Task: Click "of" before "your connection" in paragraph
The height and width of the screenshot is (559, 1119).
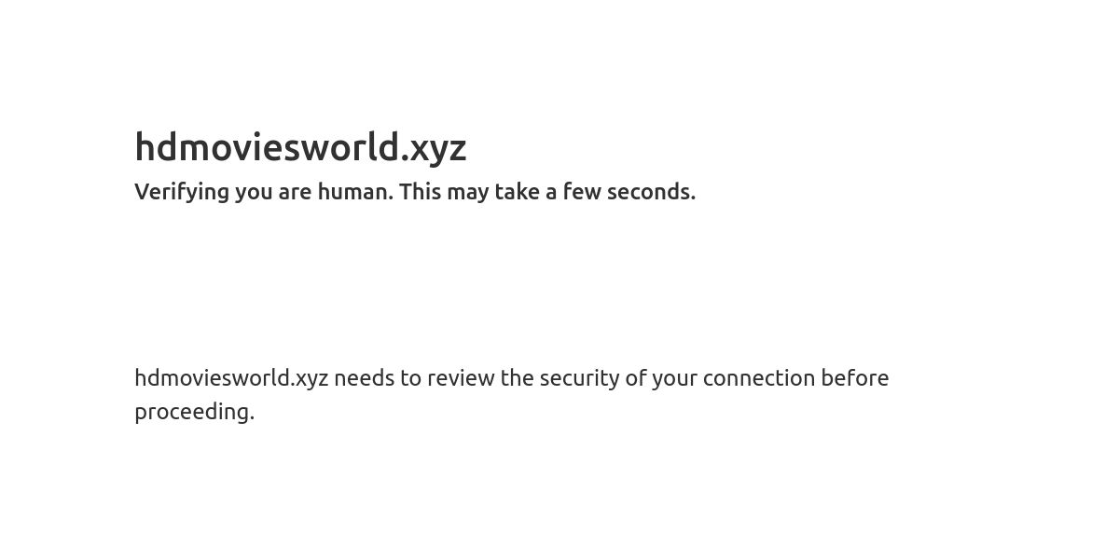Action: tap(636, 378)
